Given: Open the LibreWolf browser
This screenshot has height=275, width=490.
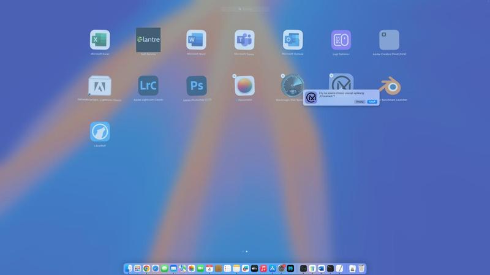Looking at the screenshot, I should [x=100, y=132].
